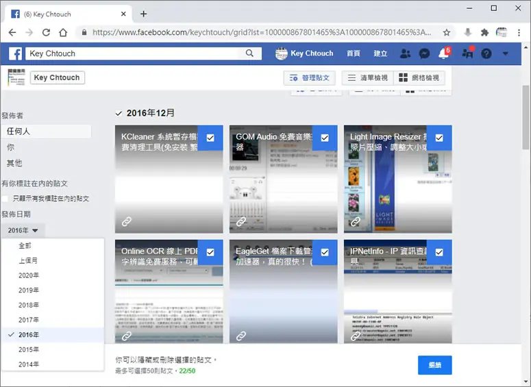Open Messenger icon in Facebook header
The image size is (531, 387).
[x=424, y=53]
